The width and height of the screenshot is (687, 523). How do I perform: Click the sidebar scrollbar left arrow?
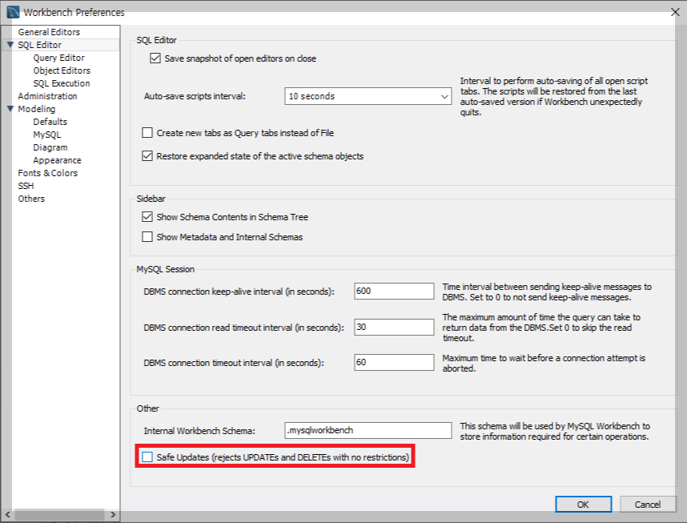pos(7,515)
